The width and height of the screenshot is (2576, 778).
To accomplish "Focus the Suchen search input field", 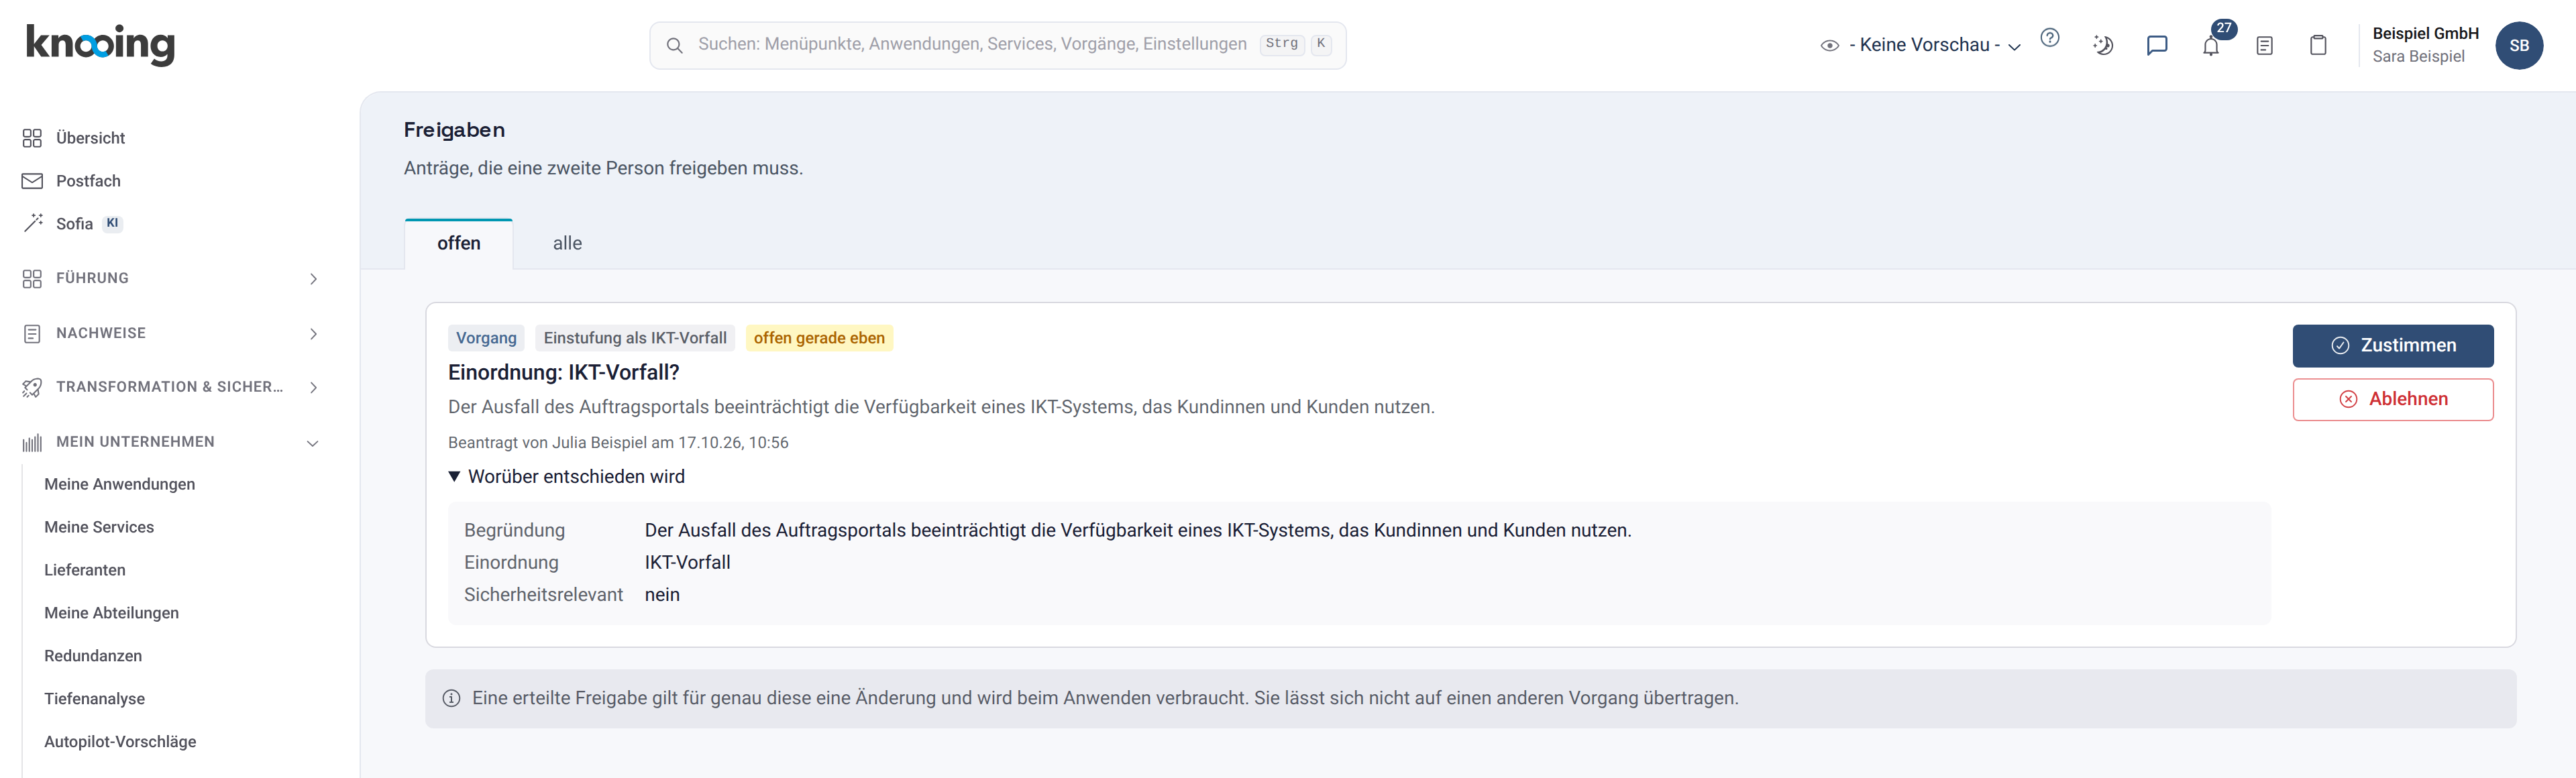I will pos(997,45).
